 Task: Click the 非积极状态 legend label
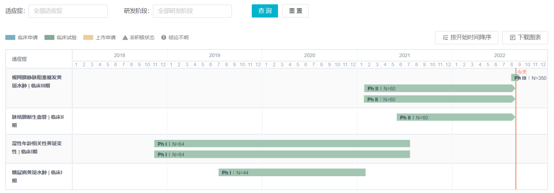pos(142,38)
